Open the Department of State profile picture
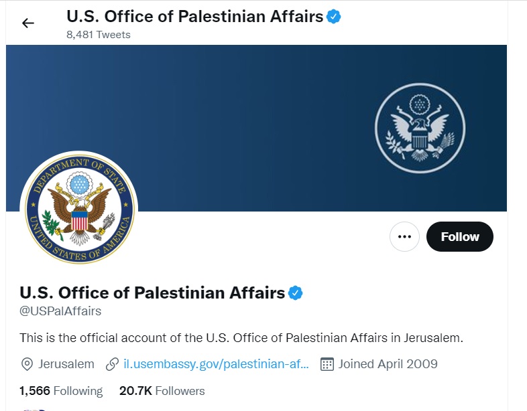This screenshot has height=411, width=527. click(79, 208)
